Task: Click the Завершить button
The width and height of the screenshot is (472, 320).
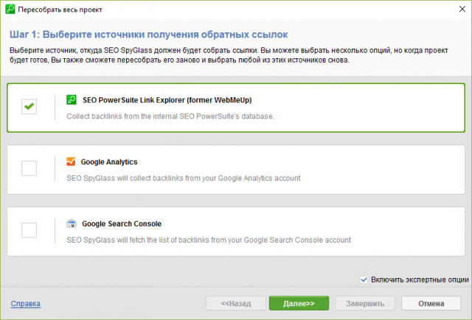Action: click(361, 303)
